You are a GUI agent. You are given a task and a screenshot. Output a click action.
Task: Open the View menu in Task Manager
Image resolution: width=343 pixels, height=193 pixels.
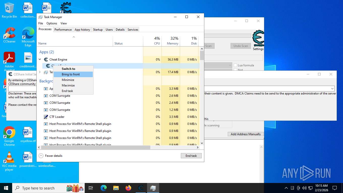[64, 23]
